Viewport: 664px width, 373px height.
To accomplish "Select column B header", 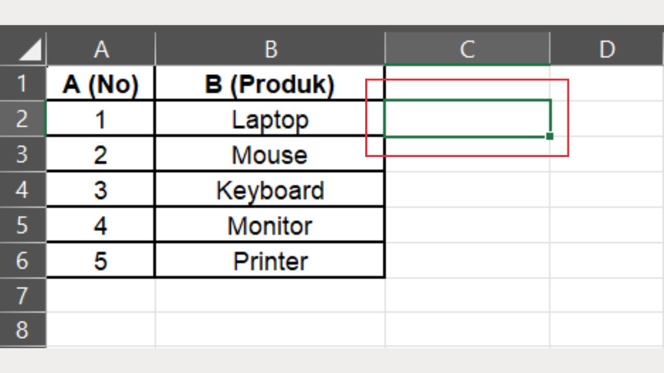I will click(x=270, y=49).
